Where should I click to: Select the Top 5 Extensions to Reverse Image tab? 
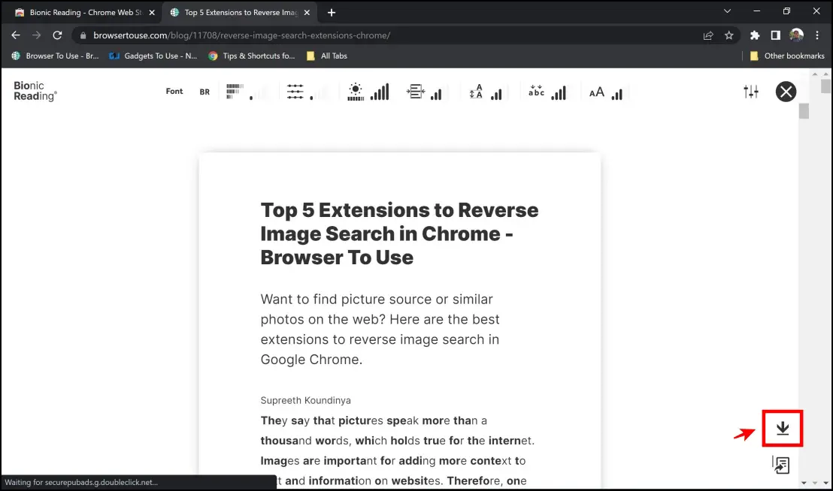(x=241, y=12)
